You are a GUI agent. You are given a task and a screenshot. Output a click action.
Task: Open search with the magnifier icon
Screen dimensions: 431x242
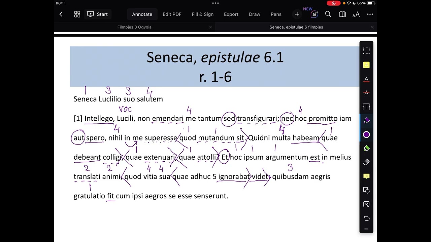(x=328, y=14)
